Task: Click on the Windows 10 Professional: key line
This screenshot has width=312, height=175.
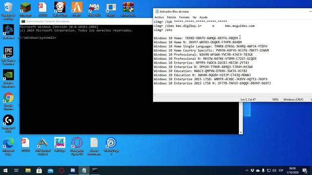Action: click(203, 54)
